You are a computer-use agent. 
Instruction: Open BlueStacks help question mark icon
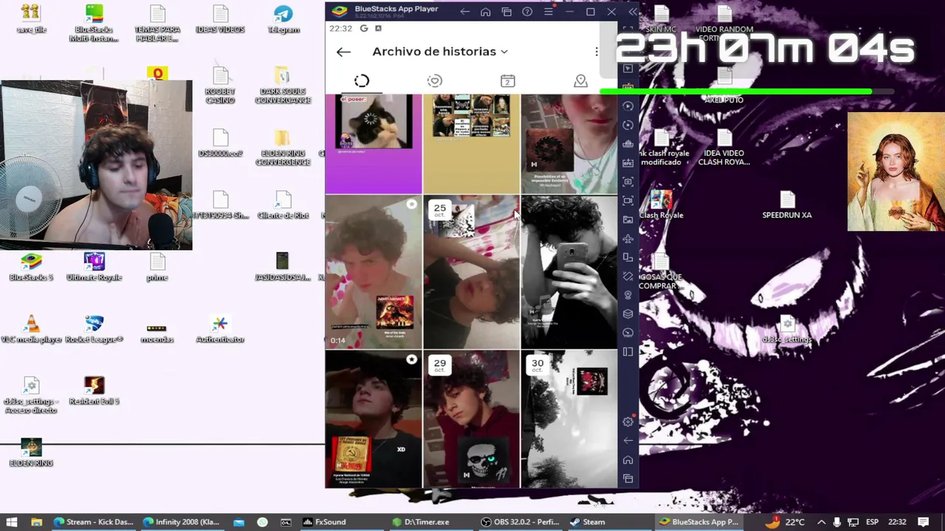[527, 12]
